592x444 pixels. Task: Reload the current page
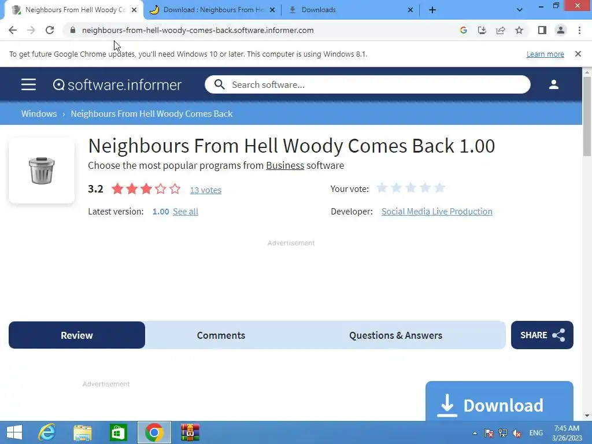[x=50, y=30]
